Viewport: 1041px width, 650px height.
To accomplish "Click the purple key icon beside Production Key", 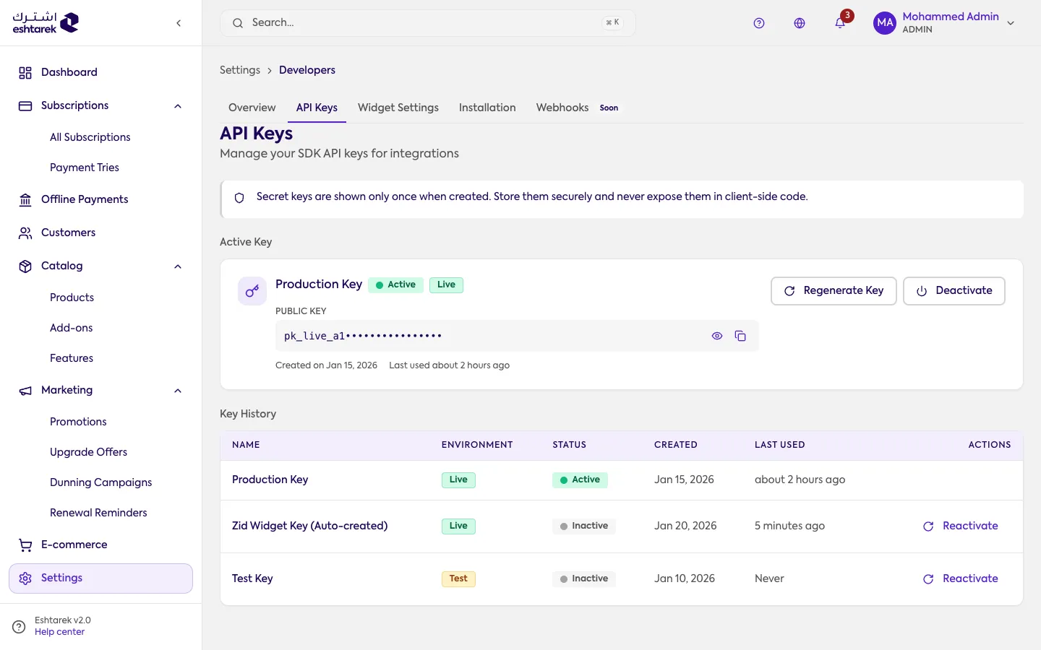I will click(x=252, y=291).
